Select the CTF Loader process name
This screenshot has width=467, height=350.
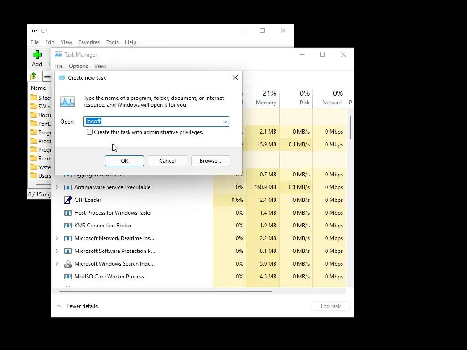[88, 200]
